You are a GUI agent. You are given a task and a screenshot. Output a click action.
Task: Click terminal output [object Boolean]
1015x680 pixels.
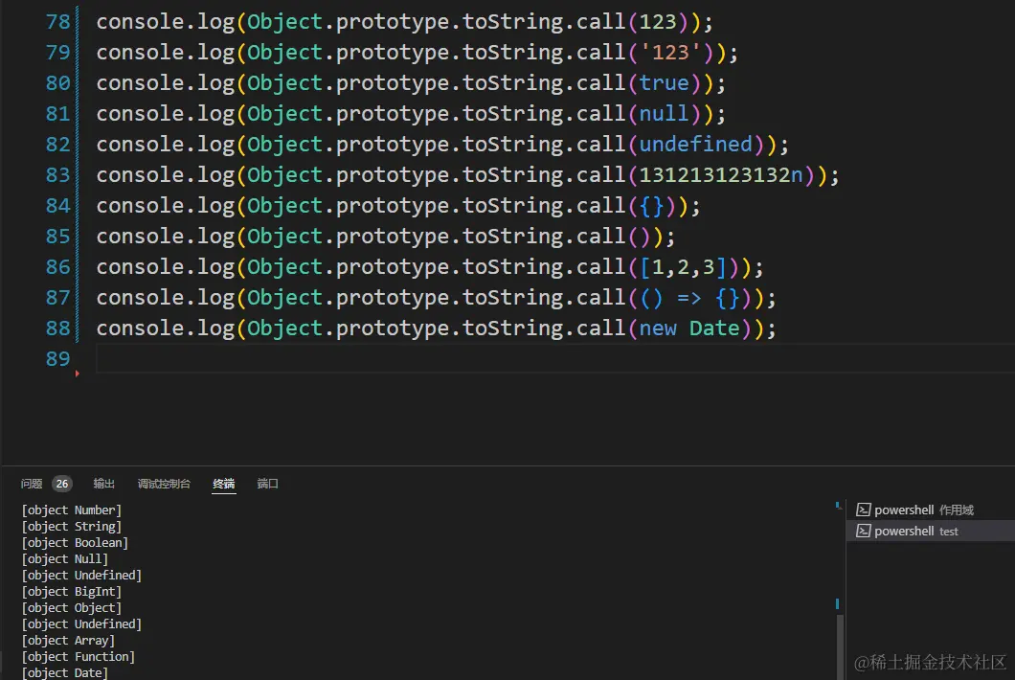(x=75, y=543)
